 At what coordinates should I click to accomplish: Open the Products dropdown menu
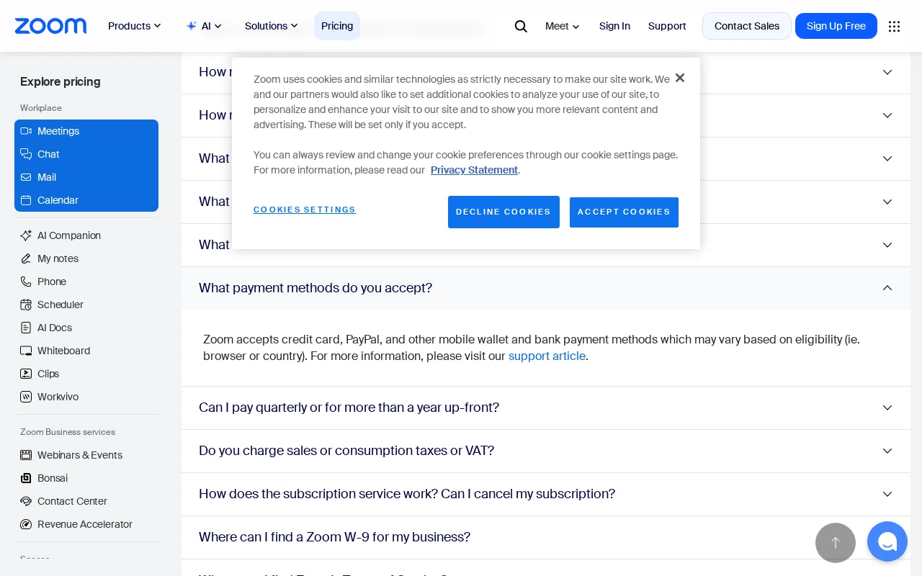pos(135,26)
